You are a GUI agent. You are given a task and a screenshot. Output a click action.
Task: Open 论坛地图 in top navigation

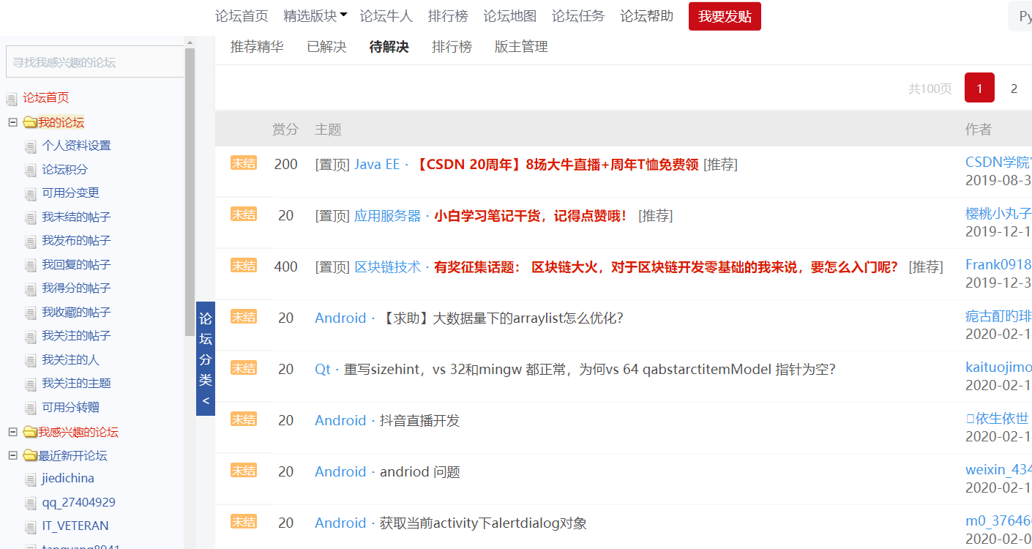point(510,16)
